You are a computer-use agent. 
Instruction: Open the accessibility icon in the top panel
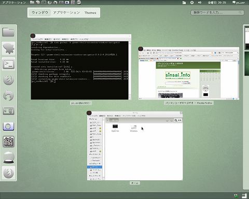192,3
